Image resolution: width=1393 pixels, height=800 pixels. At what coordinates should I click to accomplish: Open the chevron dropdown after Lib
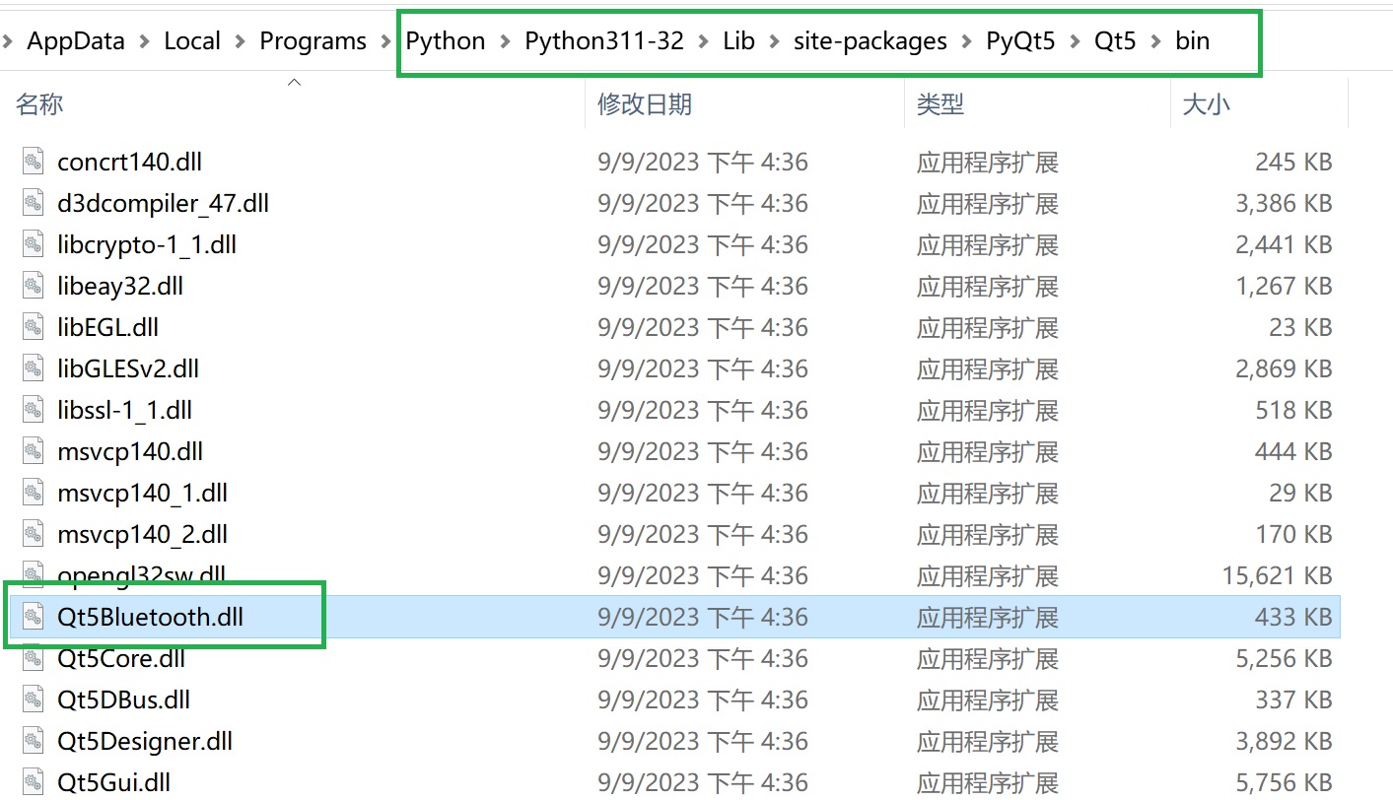click(x=775, y=41)
